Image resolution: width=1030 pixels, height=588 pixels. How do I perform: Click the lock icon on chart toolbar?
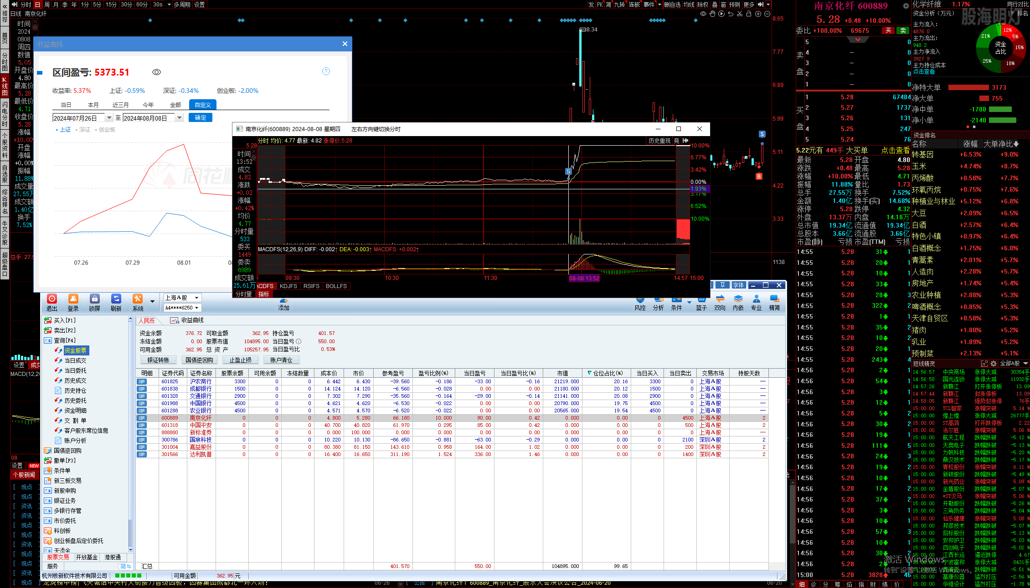(x=748, y=14)
